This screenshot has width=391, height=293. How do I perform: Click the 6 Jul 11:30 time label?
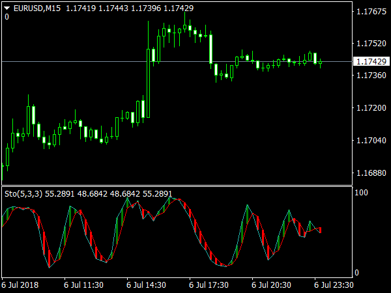pos(83,285)
